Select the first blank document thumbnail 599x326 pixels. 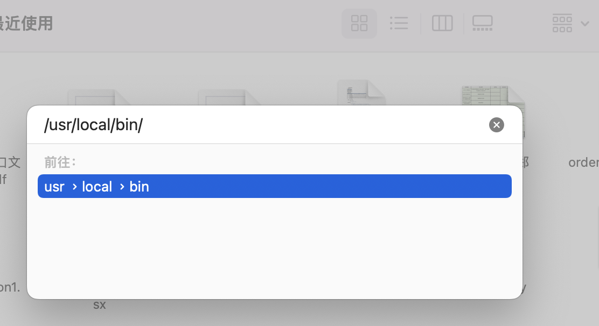click(x=99, y=97)
